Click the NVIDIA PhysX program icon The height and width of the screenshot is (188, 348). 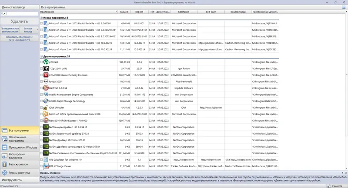click(x=46, y=153)
